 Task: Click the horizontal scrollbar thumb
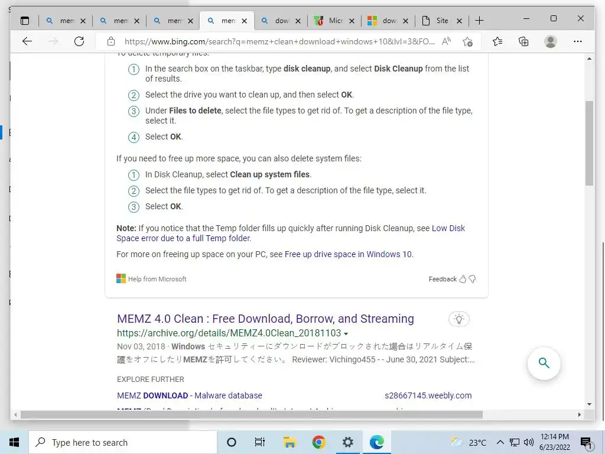252,414
